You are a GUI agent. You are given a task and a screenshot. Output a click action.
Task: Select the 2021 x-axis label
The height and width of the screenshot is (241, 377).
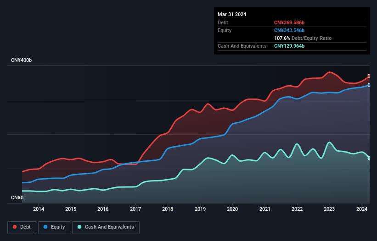pyautogui.click(x=264, y=209)
